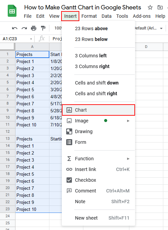This screenshot has width=168, height=230.
Task: Open the Edit menu
Action: click(40, 16)
